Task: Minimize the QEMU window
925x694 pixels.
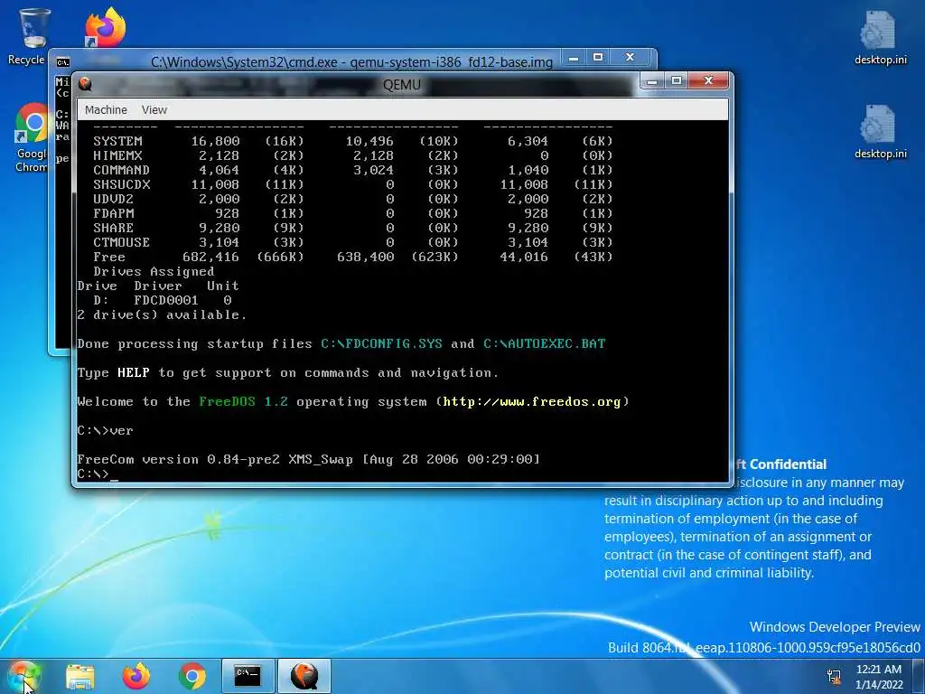Action: tap(652, 81)
